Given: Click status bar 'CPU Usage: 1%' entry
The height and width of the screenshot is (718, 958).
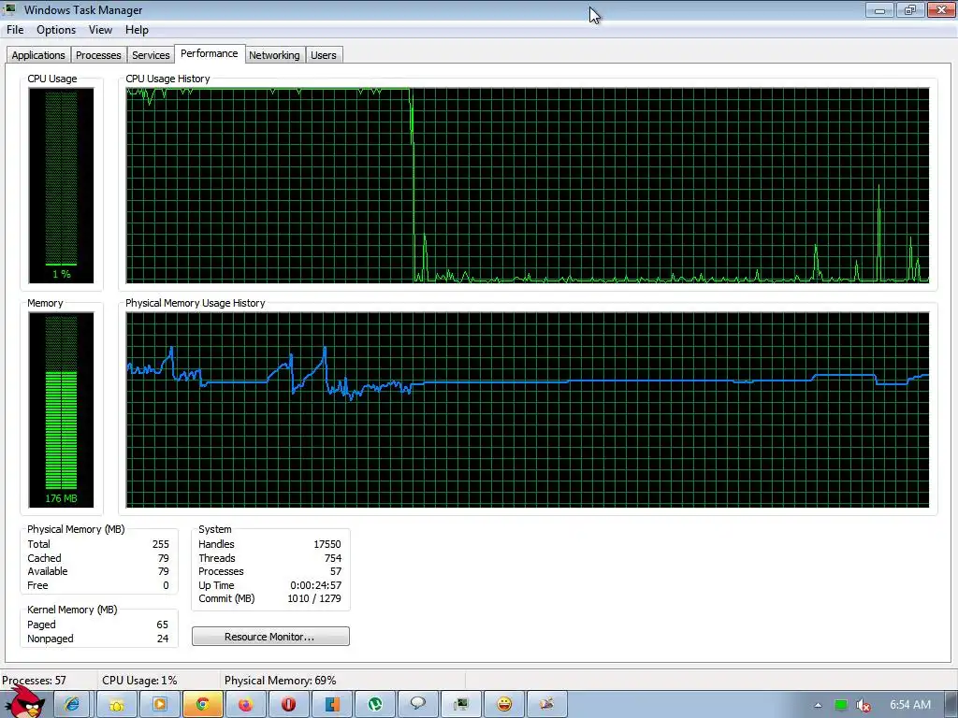Looking at the screenshot, I should click(x=140, y=681).
